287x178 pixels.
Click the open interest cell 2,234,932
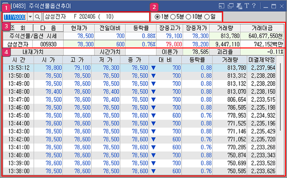click(x=262, y=115)
